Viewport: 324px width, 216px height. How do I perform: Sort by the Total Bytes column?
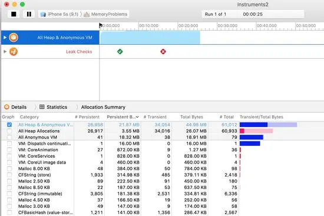point(191,117)
